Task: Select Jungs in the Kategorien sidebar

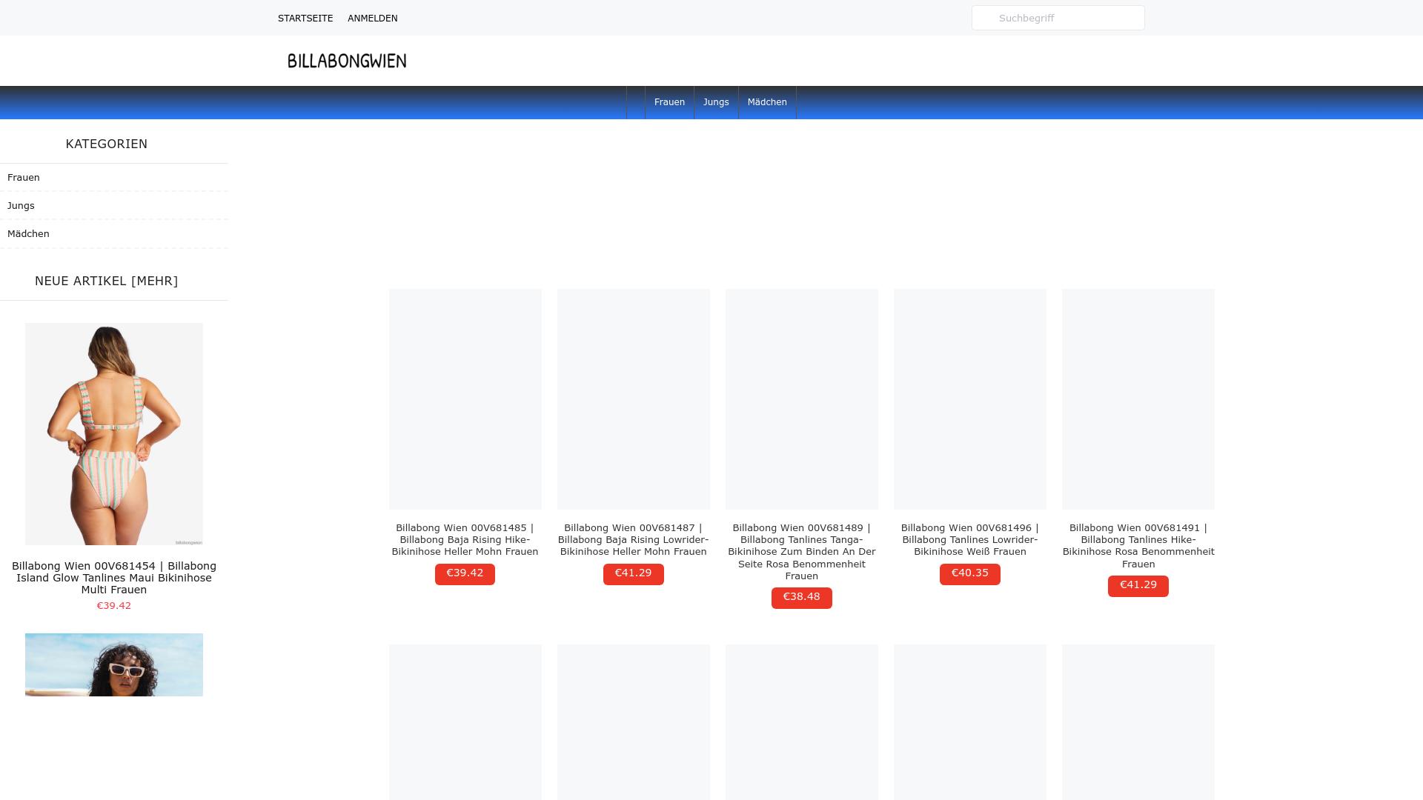Action: pos(21,205)
